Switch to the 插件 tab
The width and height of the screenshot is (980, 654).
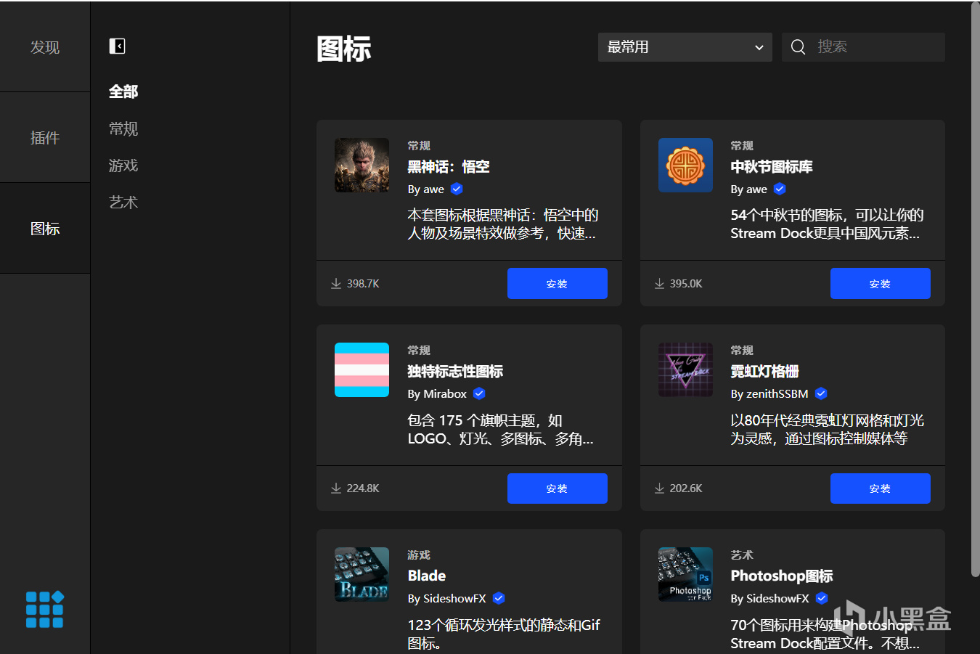coord(45,138)
